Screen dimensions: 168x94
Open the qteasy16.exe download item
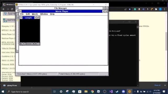[x=10, y=85]
